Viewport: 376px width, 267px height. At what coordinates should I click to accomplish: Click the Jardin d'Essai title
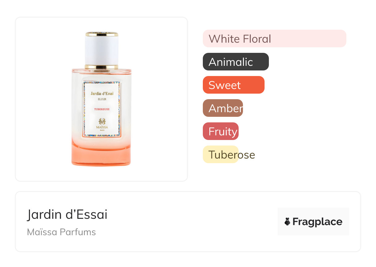point(67,214)
